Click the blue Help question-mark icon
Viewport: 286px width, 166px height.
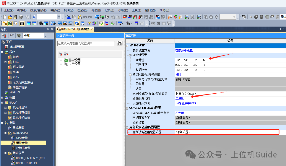[x=34, y=17]
